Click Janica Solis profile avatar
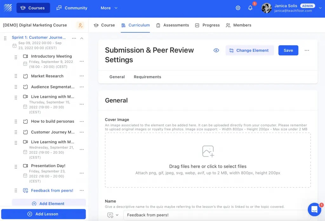The image size is (325, 221). [267, 8]
